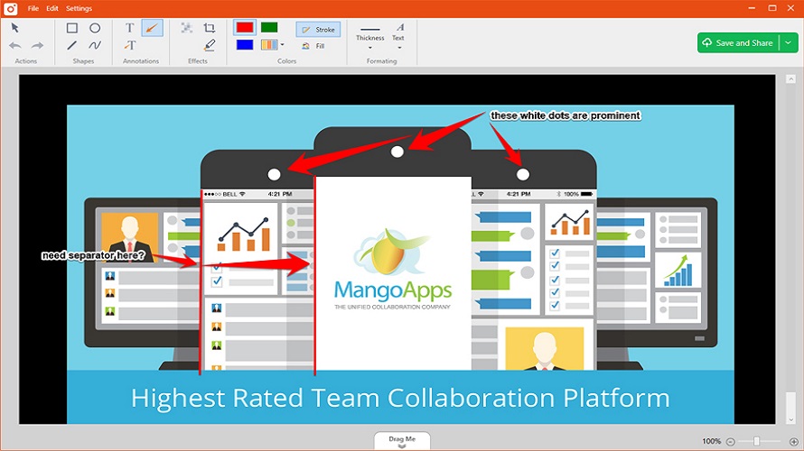Image resolution: width=804 pixels, height=451 pixels.
Task: Click the Save and Share button
Action: [737, 42]
